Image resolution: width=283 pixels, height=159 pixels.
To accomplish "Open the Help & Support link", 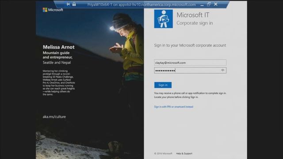I will (x=184, y=154).
